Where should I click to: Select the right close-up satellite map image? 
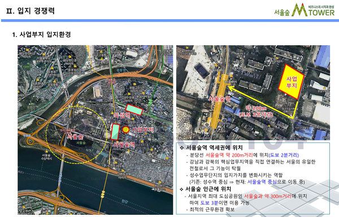(253, 93)
